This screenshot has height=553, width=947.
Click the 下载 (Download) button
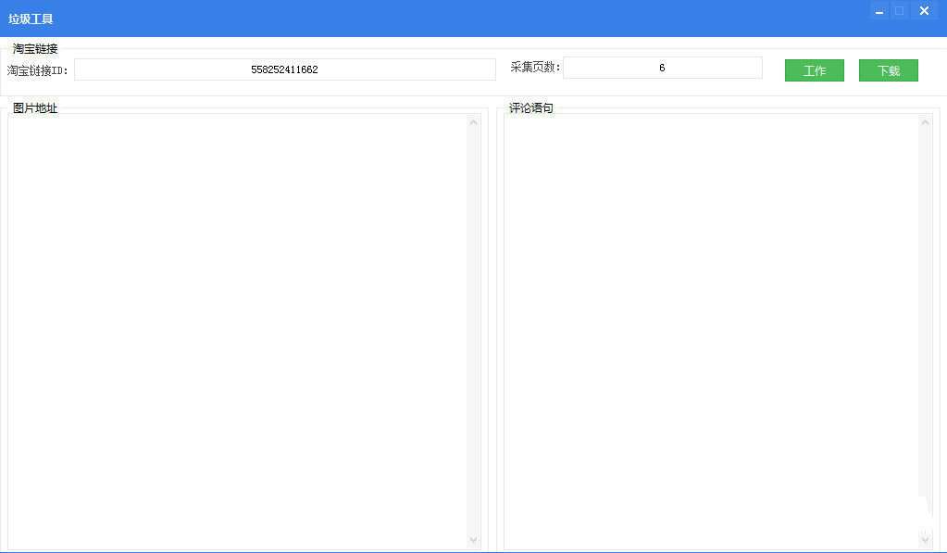pyautogui.click(x=888, y=70)
